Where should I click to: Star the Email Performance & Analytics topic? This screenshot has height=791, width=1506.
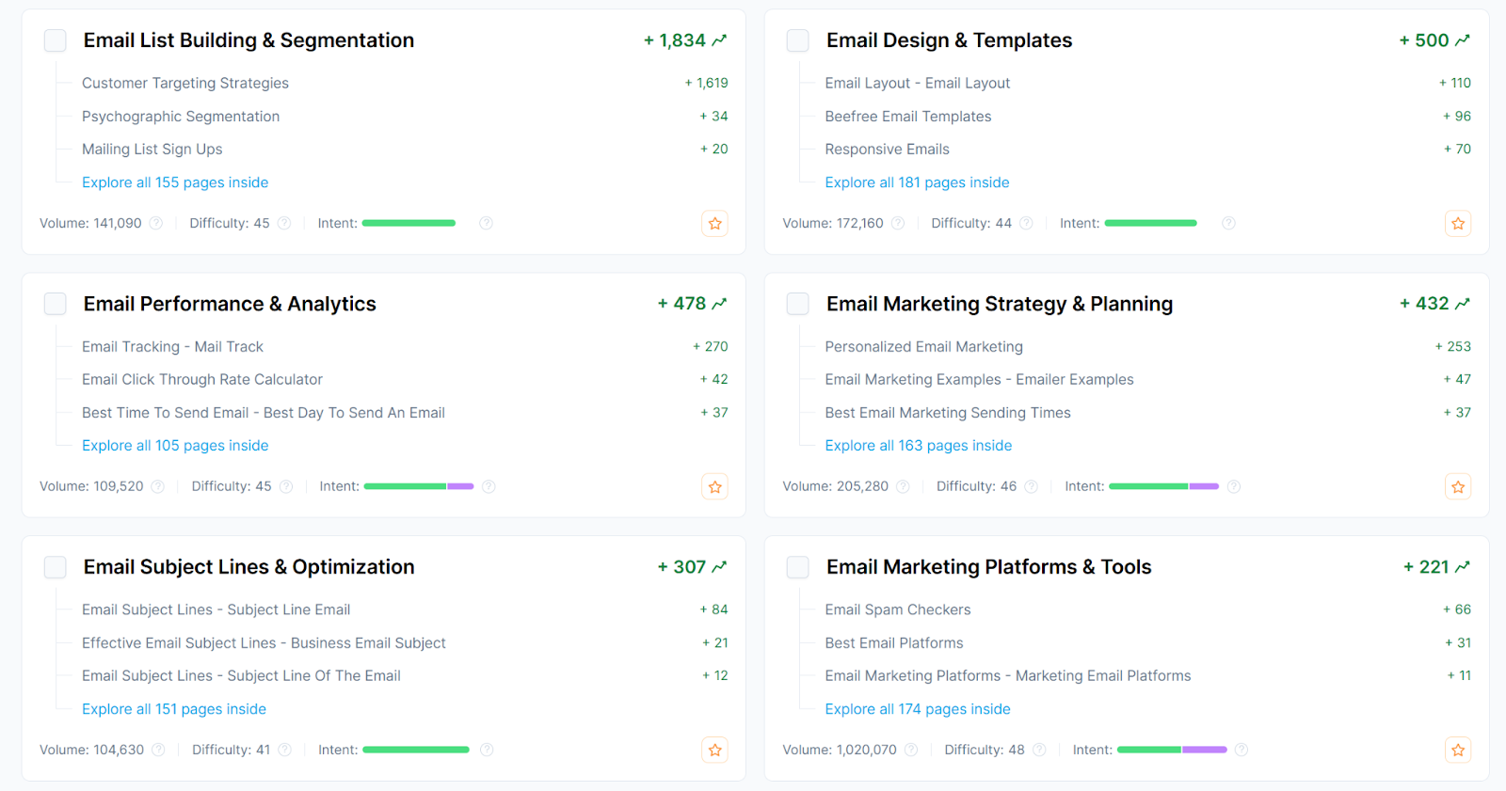(x=714, y=487)
